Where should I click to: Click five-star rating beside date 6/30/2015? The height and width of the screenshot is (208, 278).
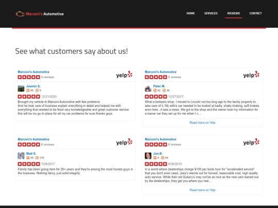coord(156,164)
